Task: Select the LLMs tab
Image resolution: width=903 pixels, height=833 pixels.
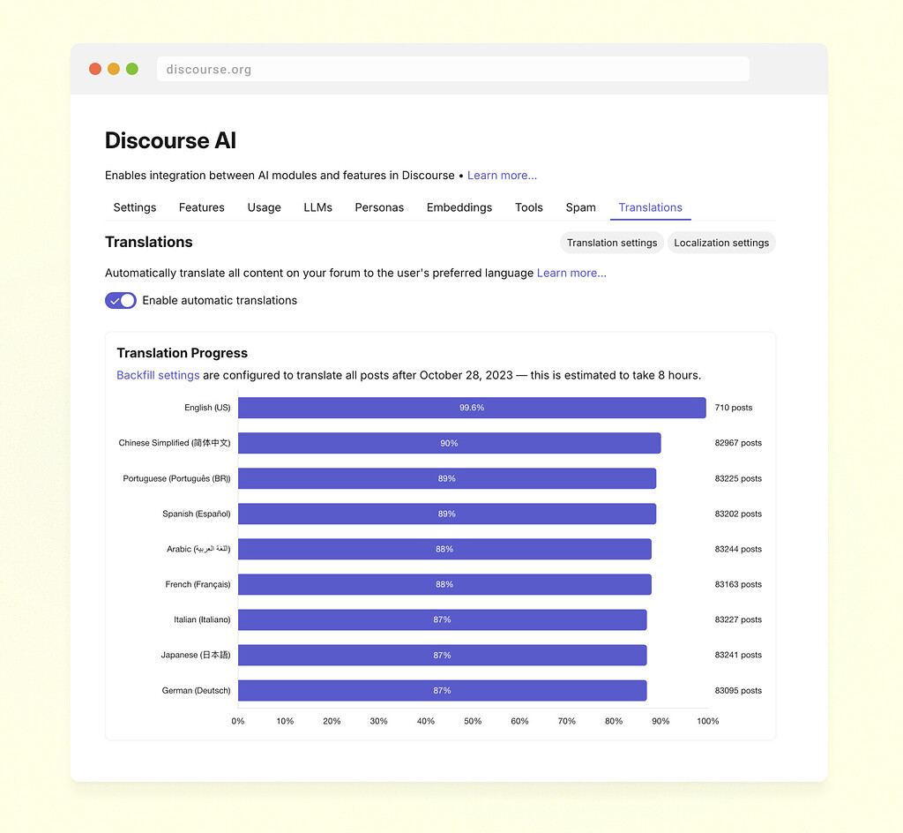Action: pyautogui.click(x=317, y=208)
